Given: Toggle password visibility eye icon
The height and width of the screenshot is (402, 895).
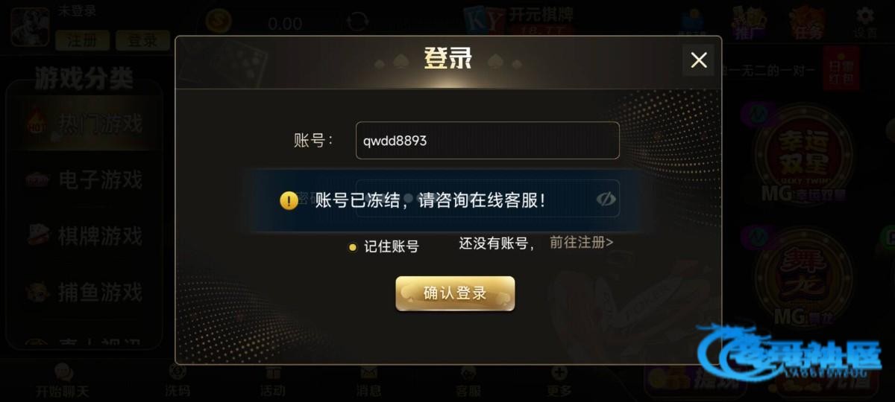Looking at the screenshot, I should [606, 199].
